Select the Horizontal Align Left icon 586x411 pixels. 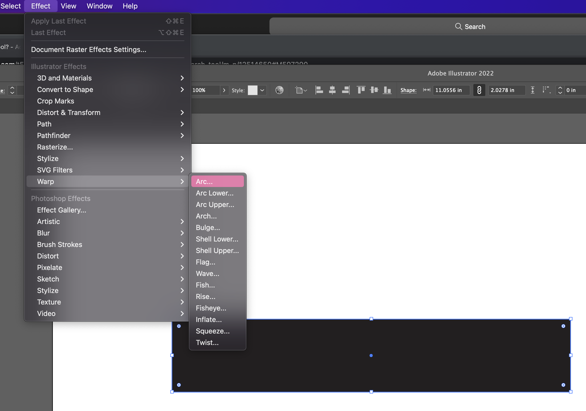[319, 90]
